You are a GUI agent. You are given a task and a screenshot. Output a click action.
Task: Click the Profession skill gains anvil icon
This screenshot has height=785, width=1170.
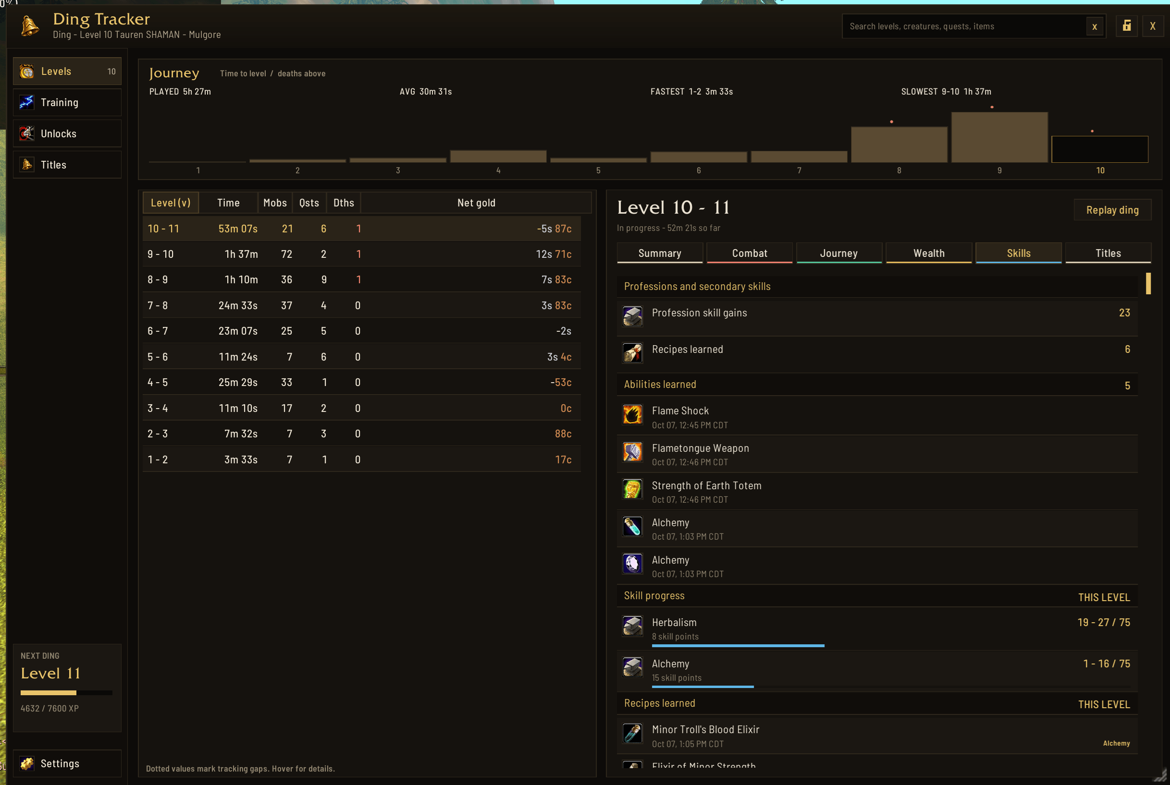pyautogui.click(x=632, y=316)
